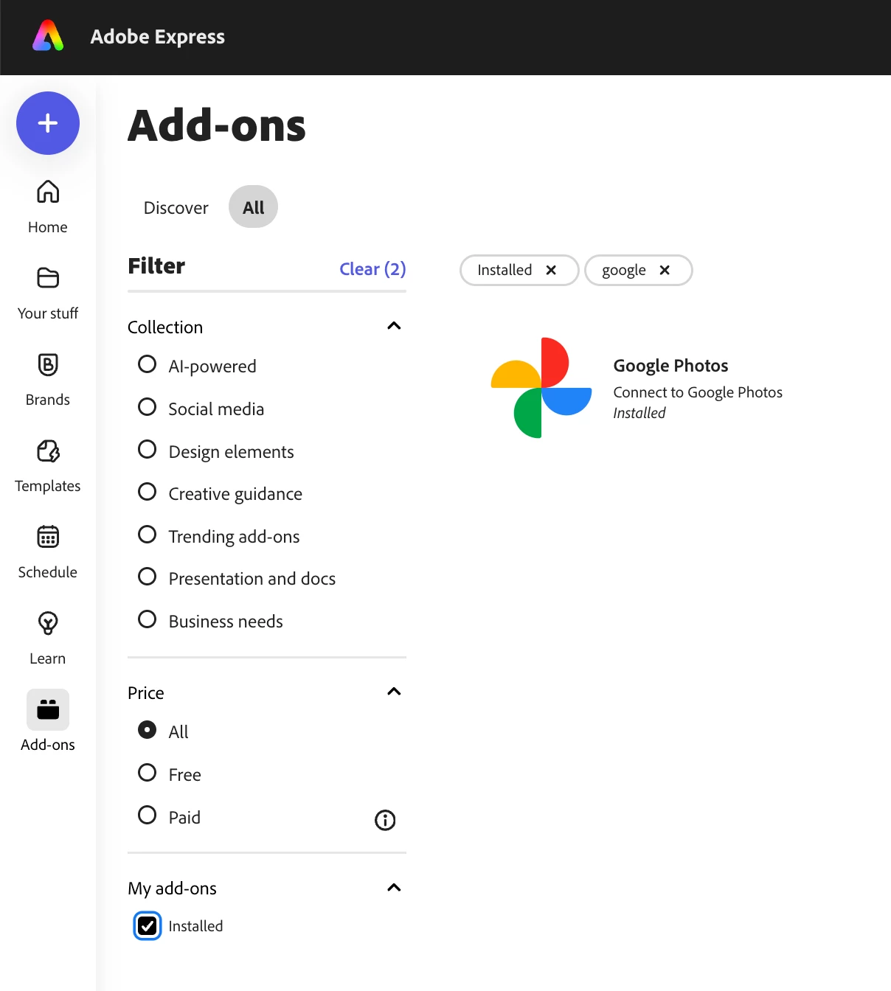Choose the Creative guidance radio option
This screenshot has height=991, width=891.
pos(148,492)
